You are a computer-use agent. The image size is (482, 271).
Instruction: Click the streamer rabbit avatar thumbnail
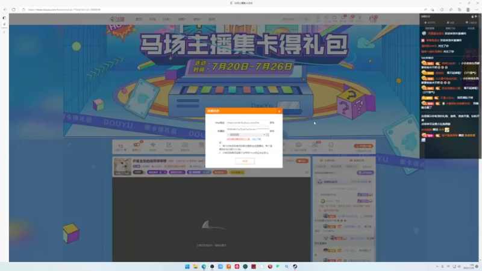pos(122,167)
